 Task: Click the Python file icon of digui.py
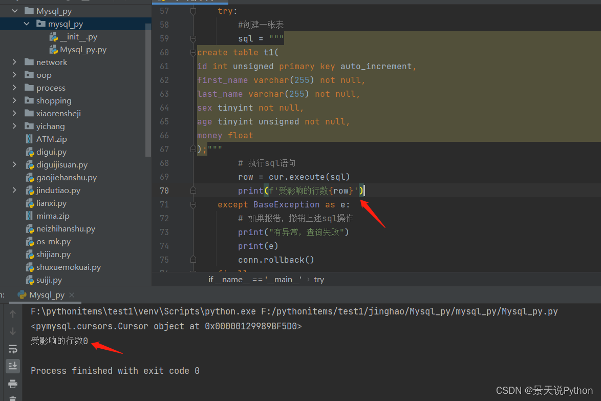click(30, 152)
